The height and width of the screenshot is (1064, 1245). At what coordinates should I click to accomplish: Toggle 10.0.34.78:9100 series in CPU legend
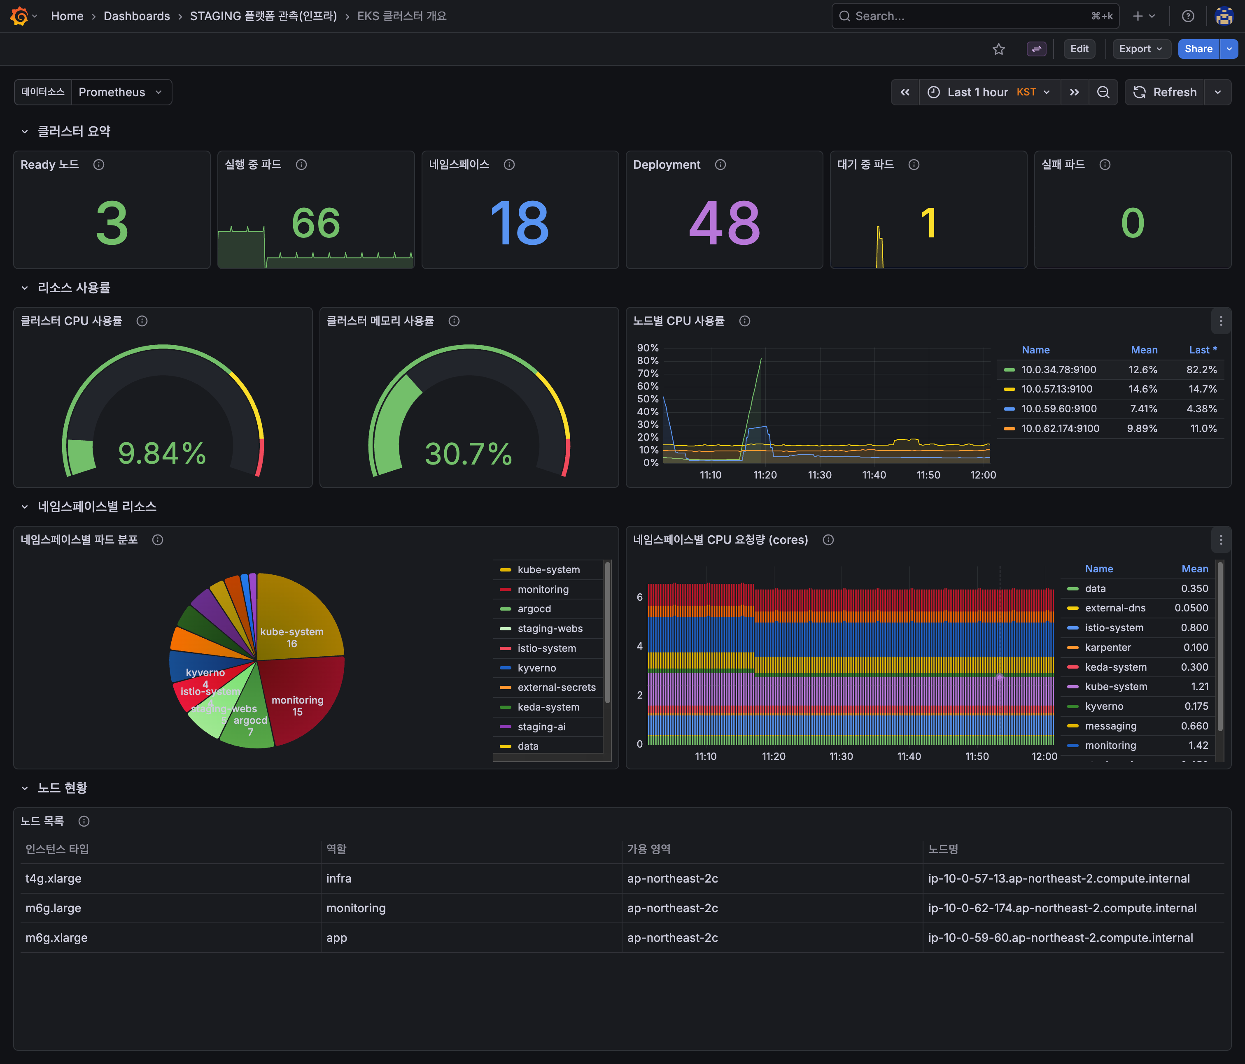coord(1058,370)
